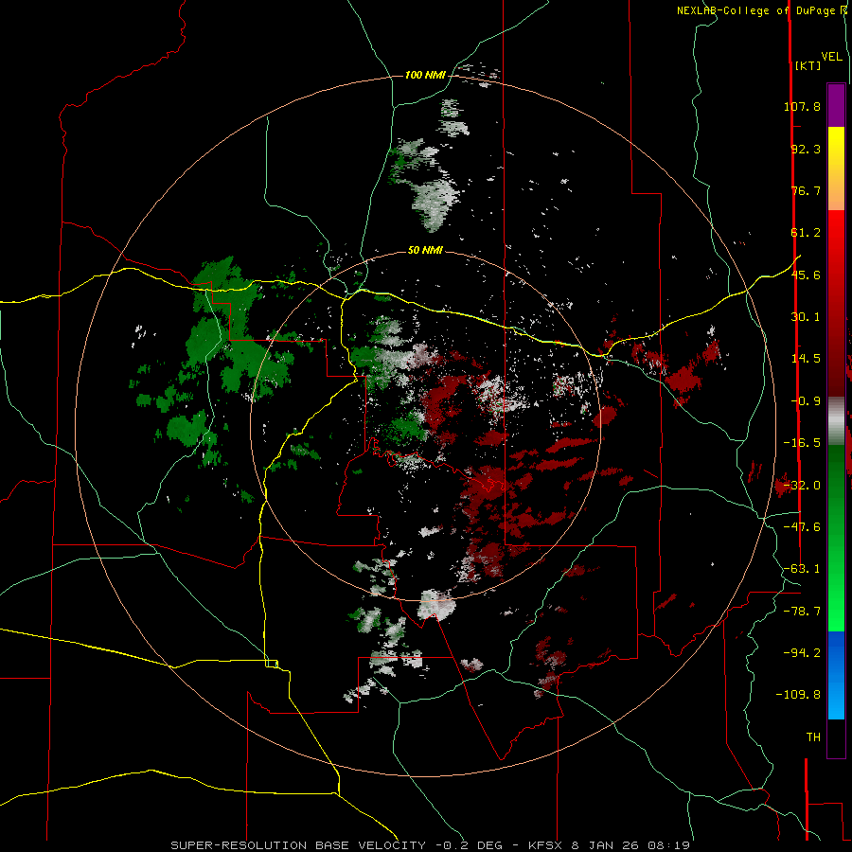Click the 76.7 velocity scale value

(806, 190)
